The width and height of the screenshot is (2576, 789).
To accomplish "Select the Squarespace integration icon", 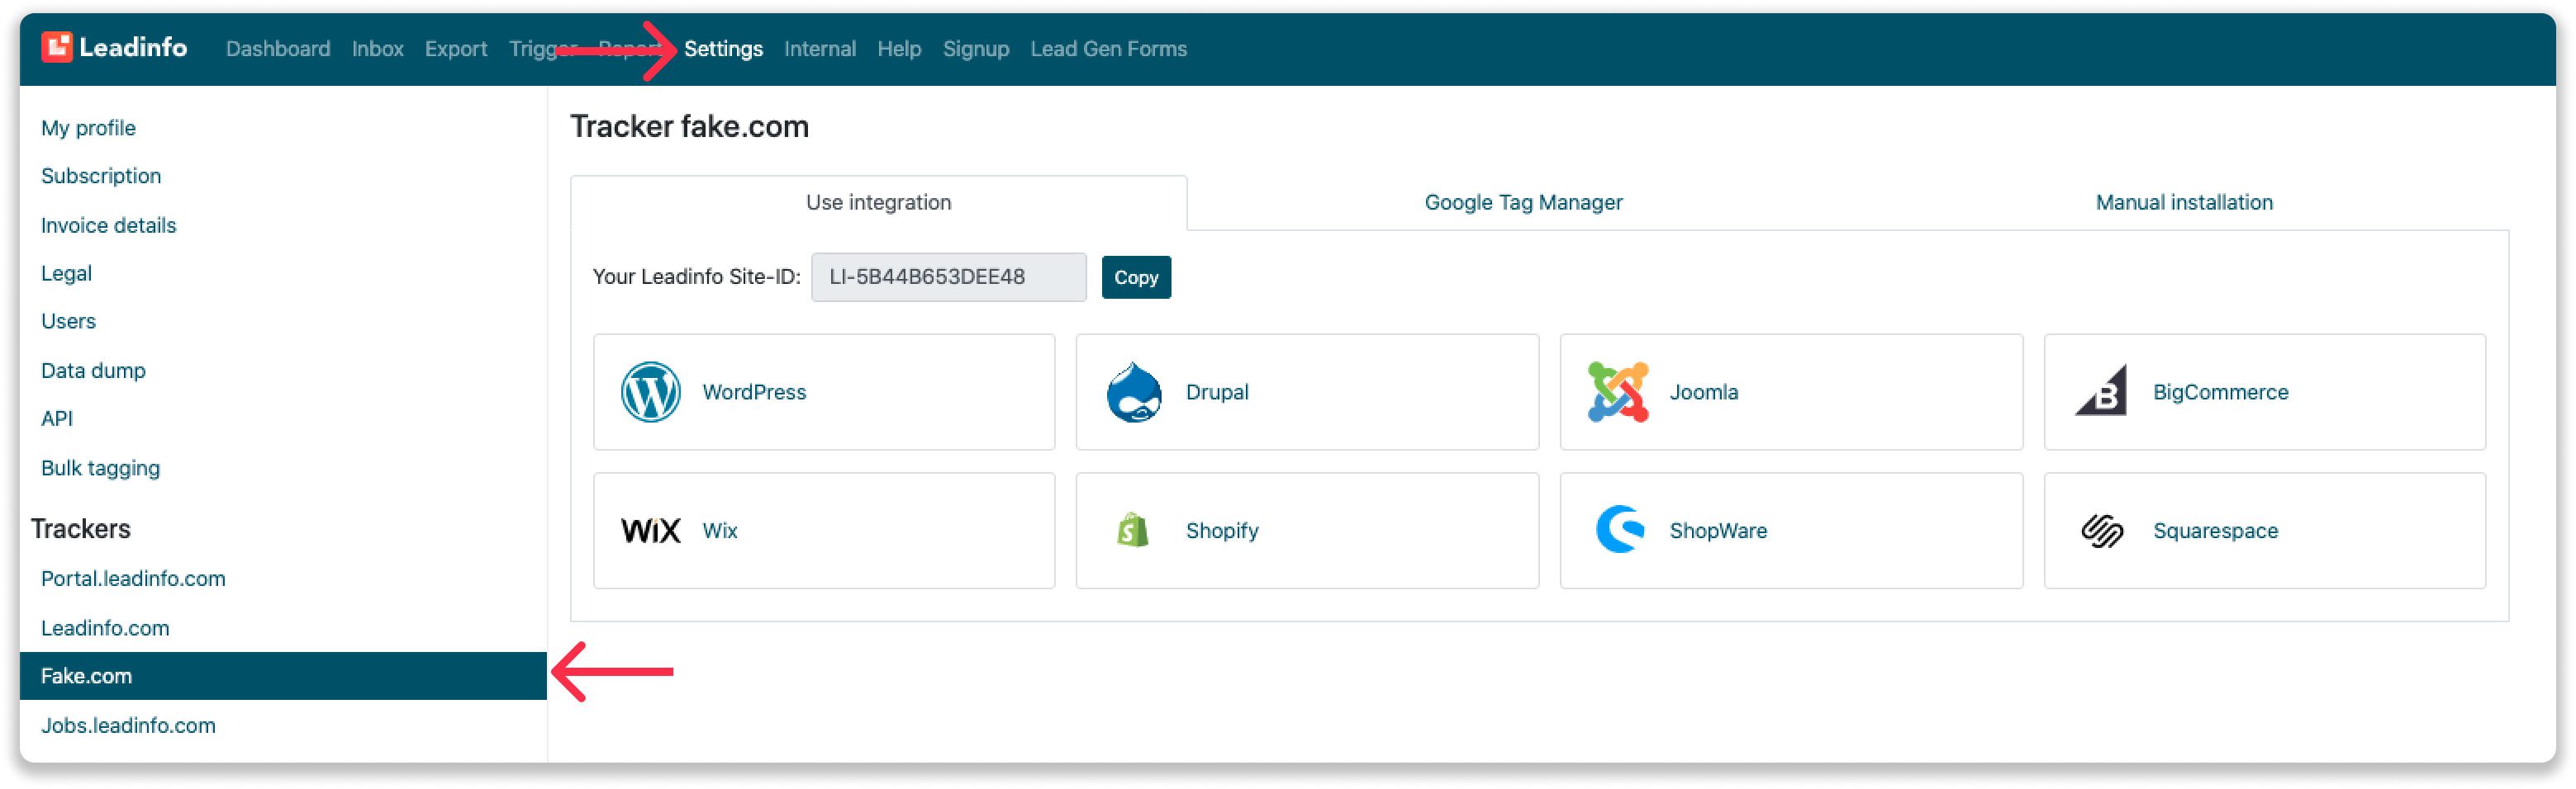I will 2103,531.
